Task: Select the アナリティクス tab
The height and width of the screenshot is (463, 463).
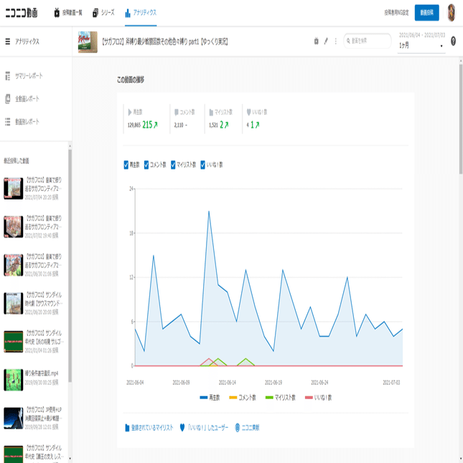Action: (x=141, y=13)
